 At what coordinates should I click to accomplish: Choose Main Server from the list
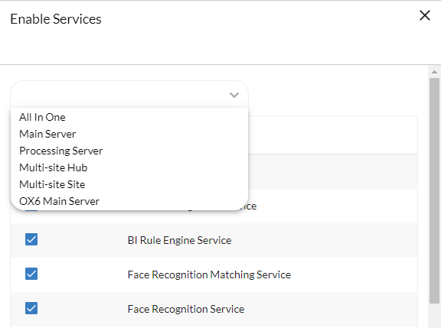(129, 134)
